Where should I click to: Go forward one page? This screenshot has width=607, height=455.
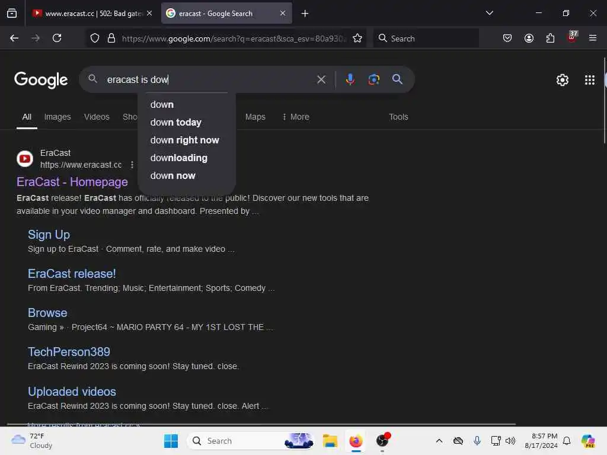[x=36, y=38]
